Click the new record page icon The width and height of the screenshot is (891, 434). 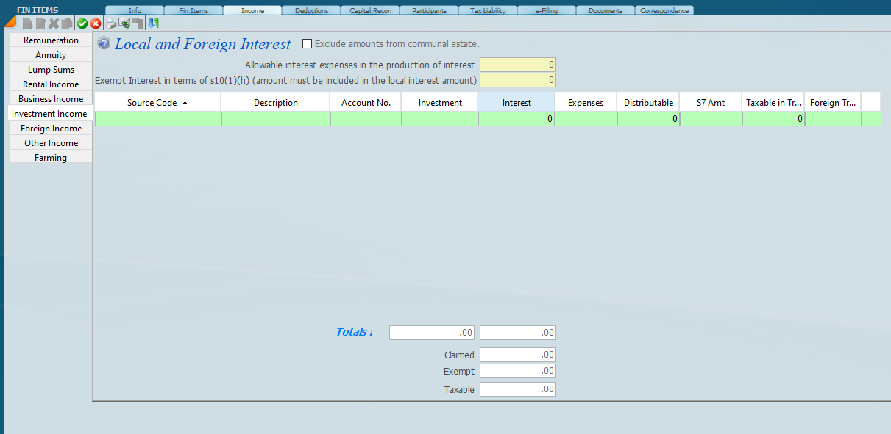coord(27,23)
